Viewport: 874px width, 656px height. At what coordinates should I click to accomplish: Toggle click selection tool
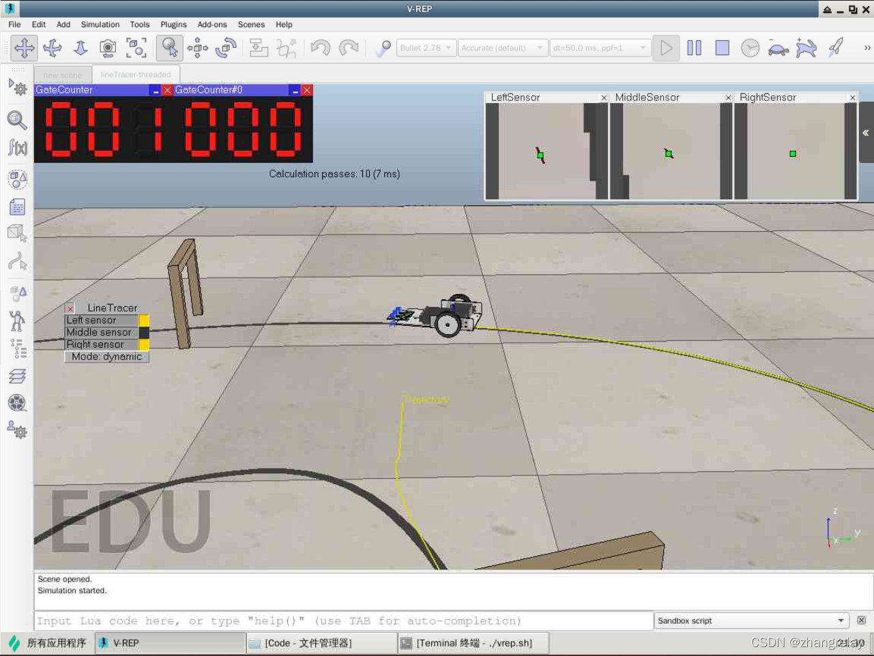tap(169, 48)
